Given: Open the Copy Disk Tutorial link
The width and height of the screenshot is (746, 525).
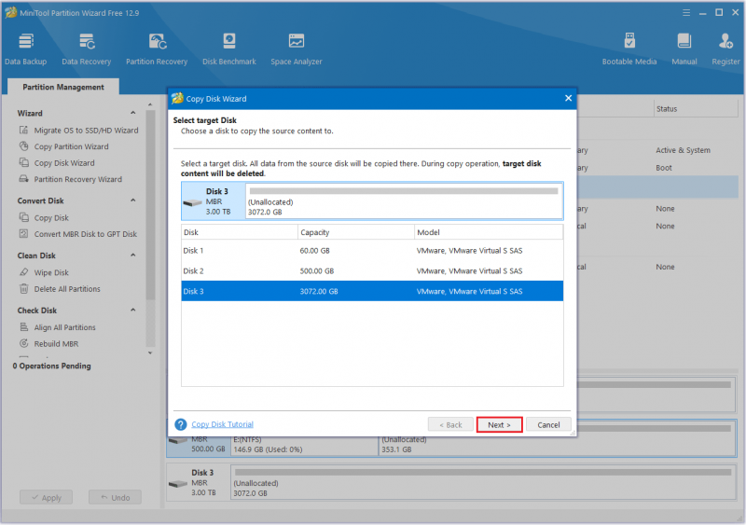Looking at the screenshot, I should [222, 424].
